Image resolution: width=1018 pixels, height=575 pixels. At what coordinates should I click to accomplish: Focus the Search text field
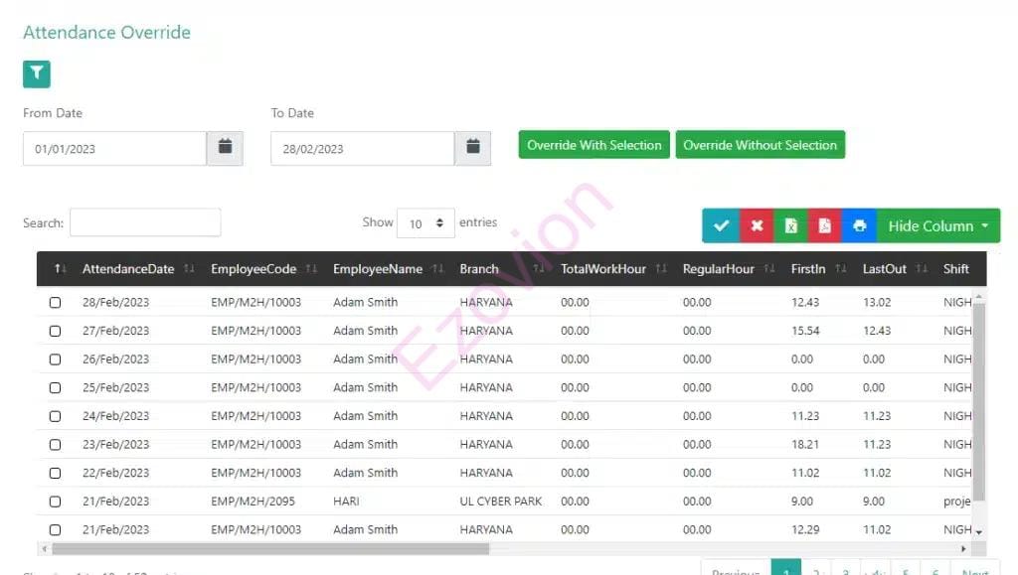(x=145, y=222)
